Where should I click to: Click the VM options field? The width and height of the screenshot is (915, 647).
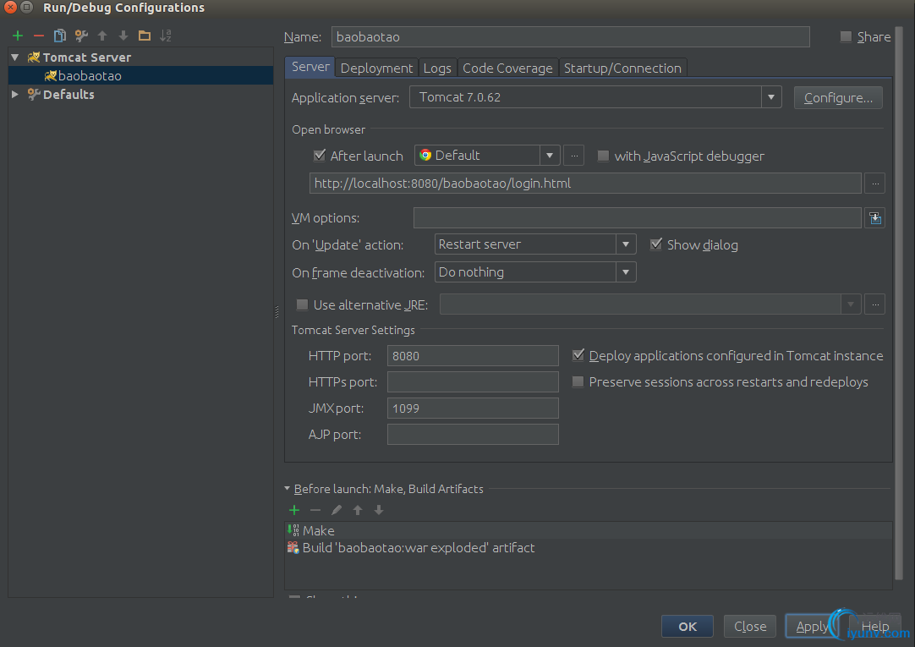point(638,218)
